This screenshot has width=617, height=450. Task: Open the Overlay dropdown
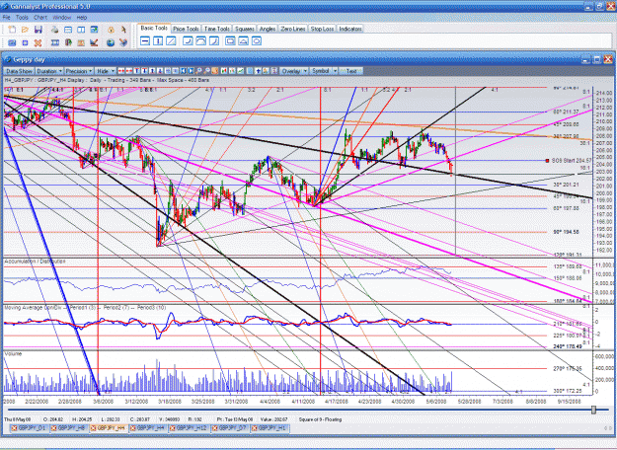point(294,71)
